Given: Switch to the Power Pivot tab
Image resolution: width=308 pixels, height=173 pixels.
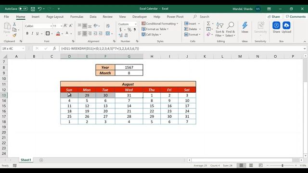Looking at the screenshot, I should tap(175, 17).
